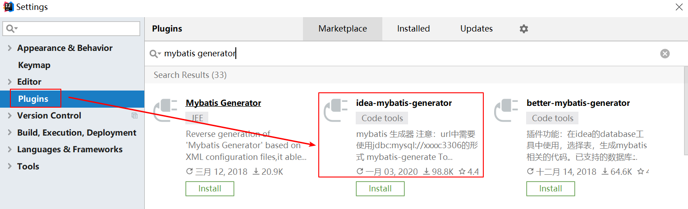Install the idea-mybatis-generator plugin

(x=380, y=189)
